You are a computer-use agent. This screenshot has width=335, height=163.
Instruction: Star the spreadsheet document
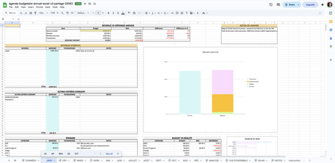(85, 4)
